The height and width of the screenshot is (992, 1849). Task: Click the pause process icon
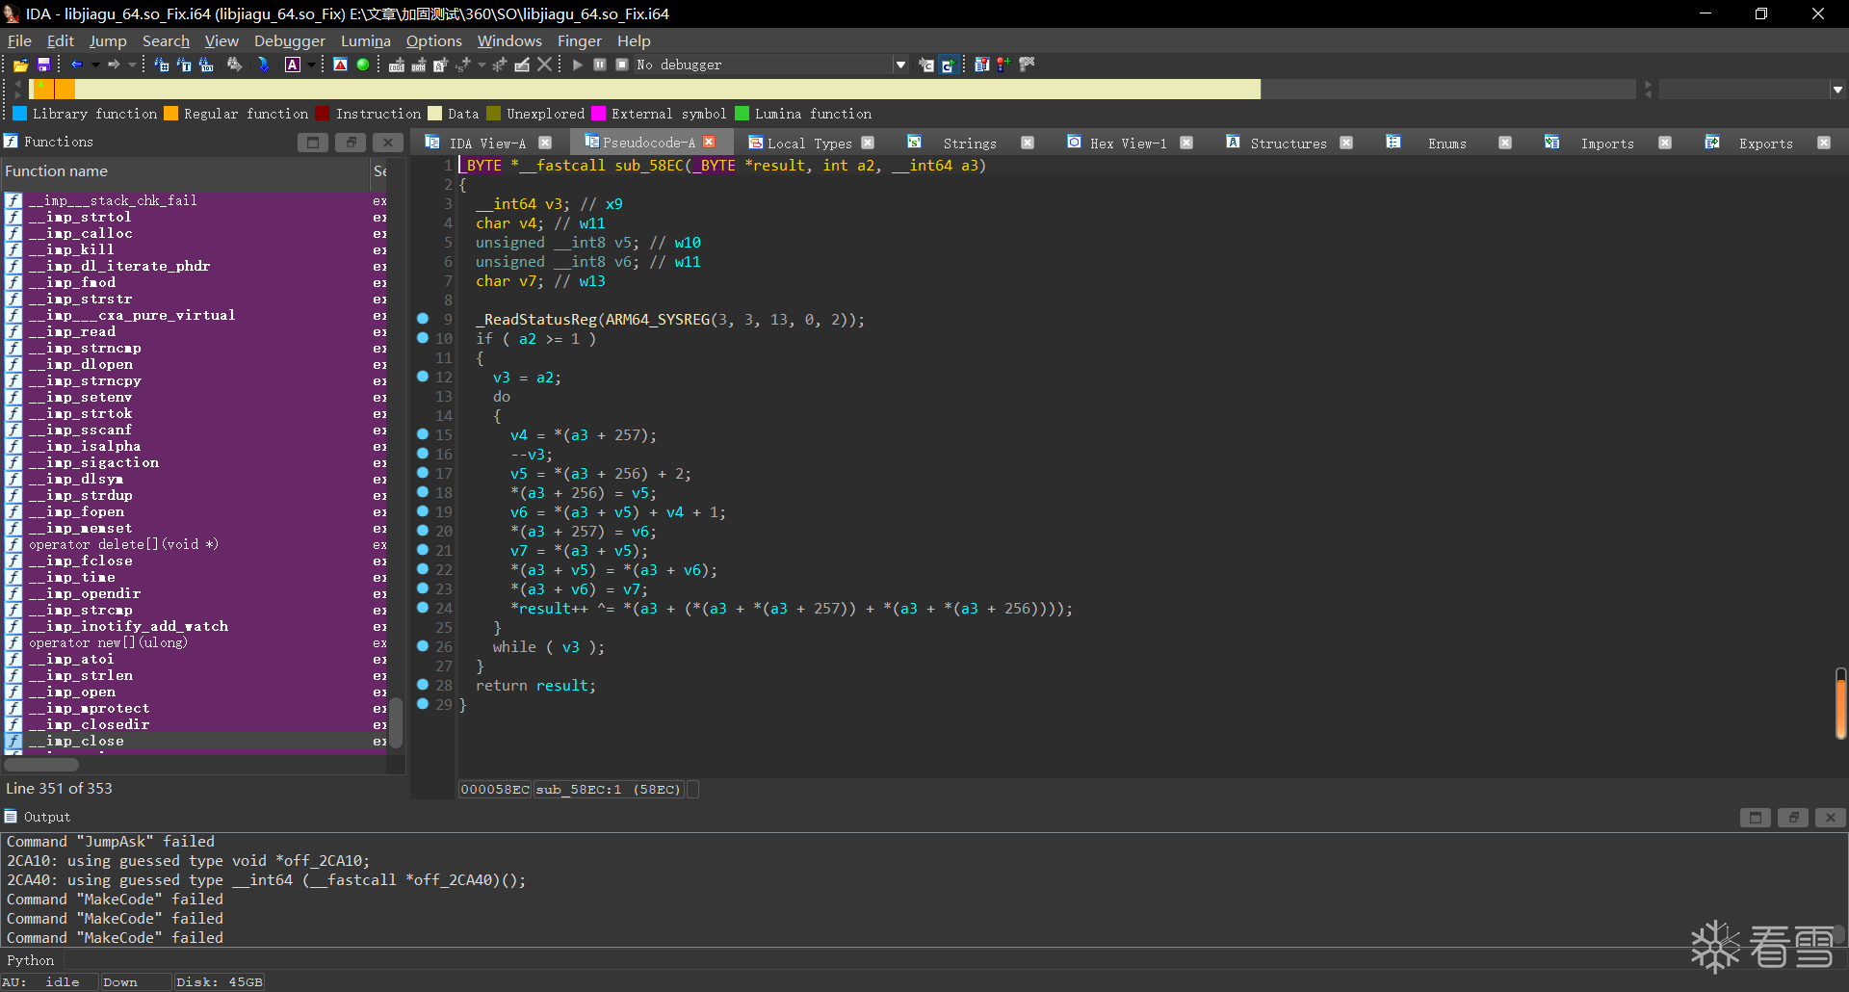pyautogui.click(x=600, y=65)
